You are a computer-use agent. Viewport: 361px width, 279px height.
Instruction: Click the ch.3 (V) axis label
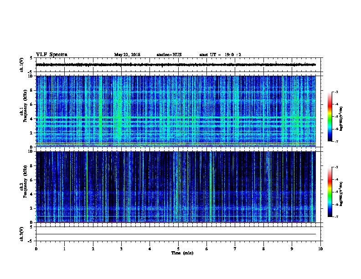22,234
